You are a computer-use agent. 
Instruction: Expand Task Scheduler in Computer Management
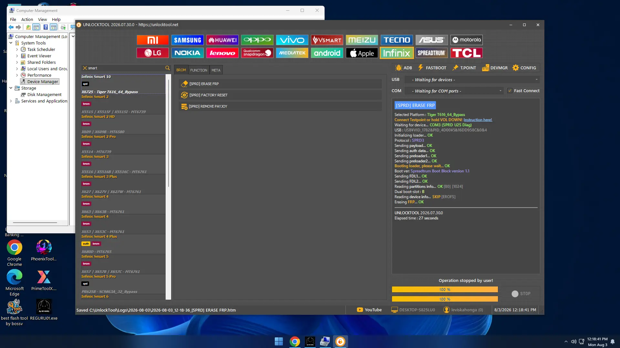(x=17, y=50)
